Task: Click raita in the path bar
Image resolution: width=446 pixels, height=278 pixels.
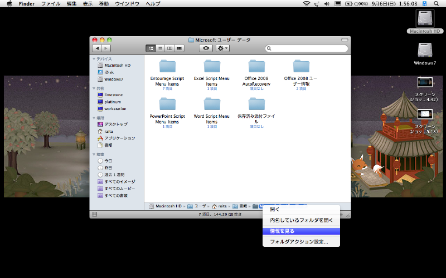Action: tap(219, 206)
